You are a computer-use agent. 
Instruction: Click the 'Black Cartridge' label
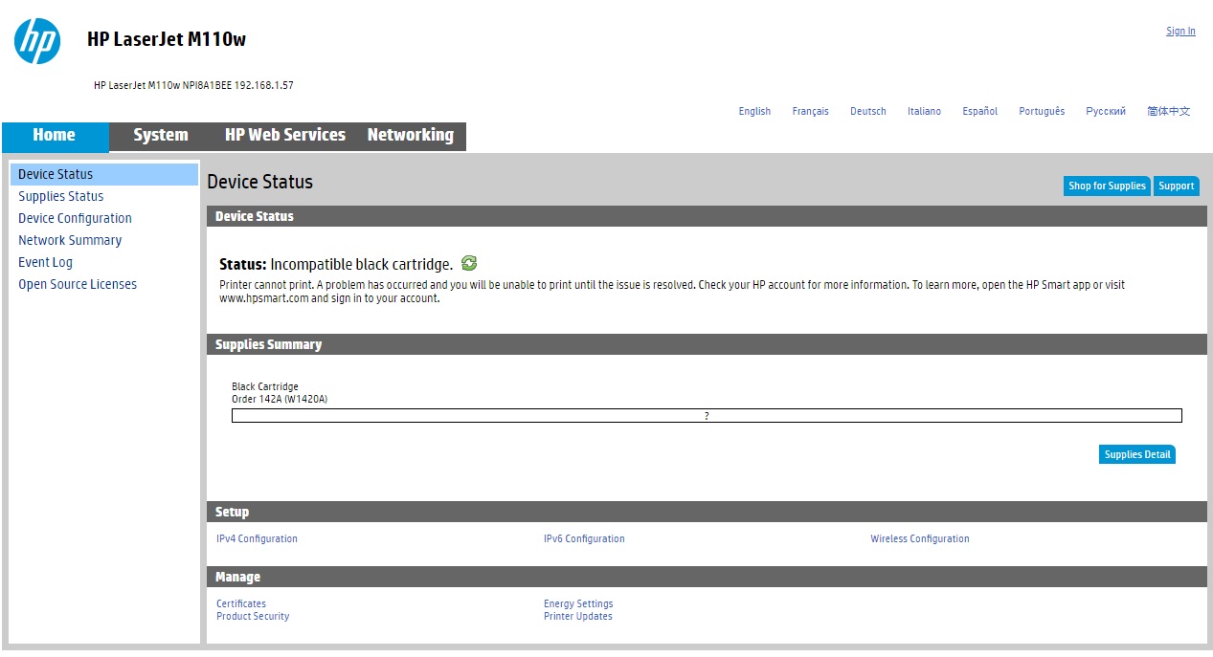coord(265,386)
